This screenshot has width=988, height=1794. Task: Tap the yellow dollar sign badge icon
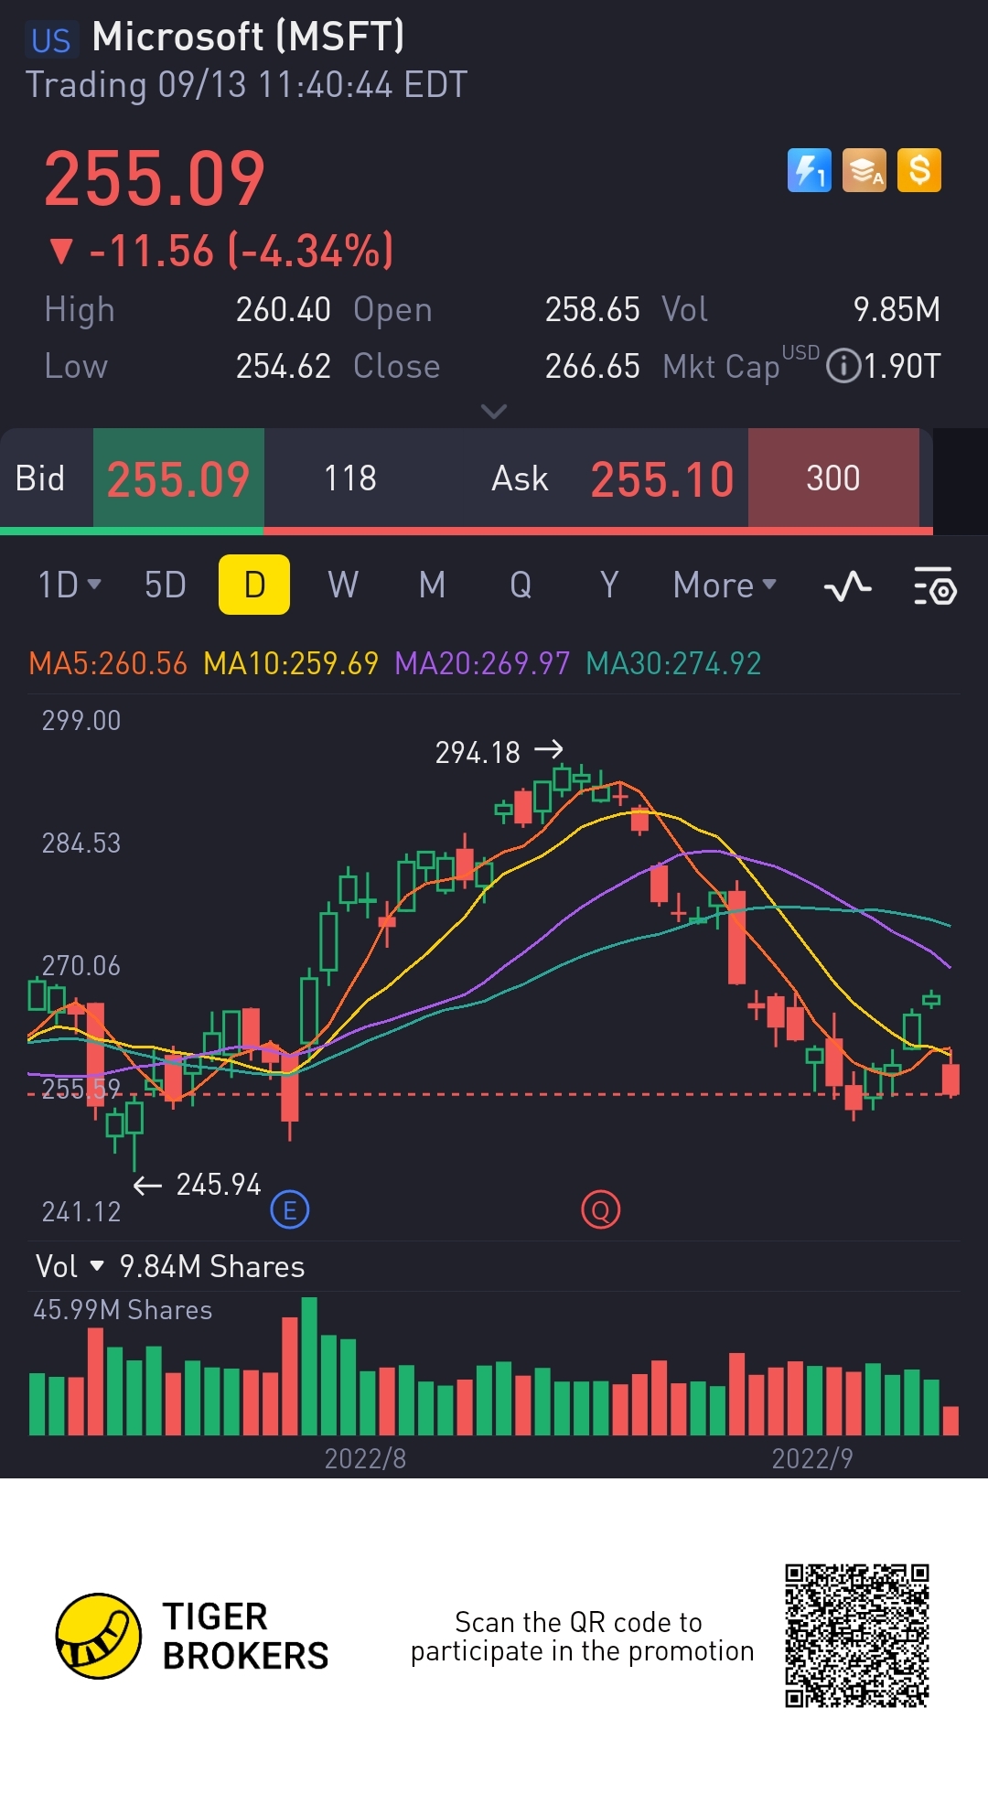(919, 170)
